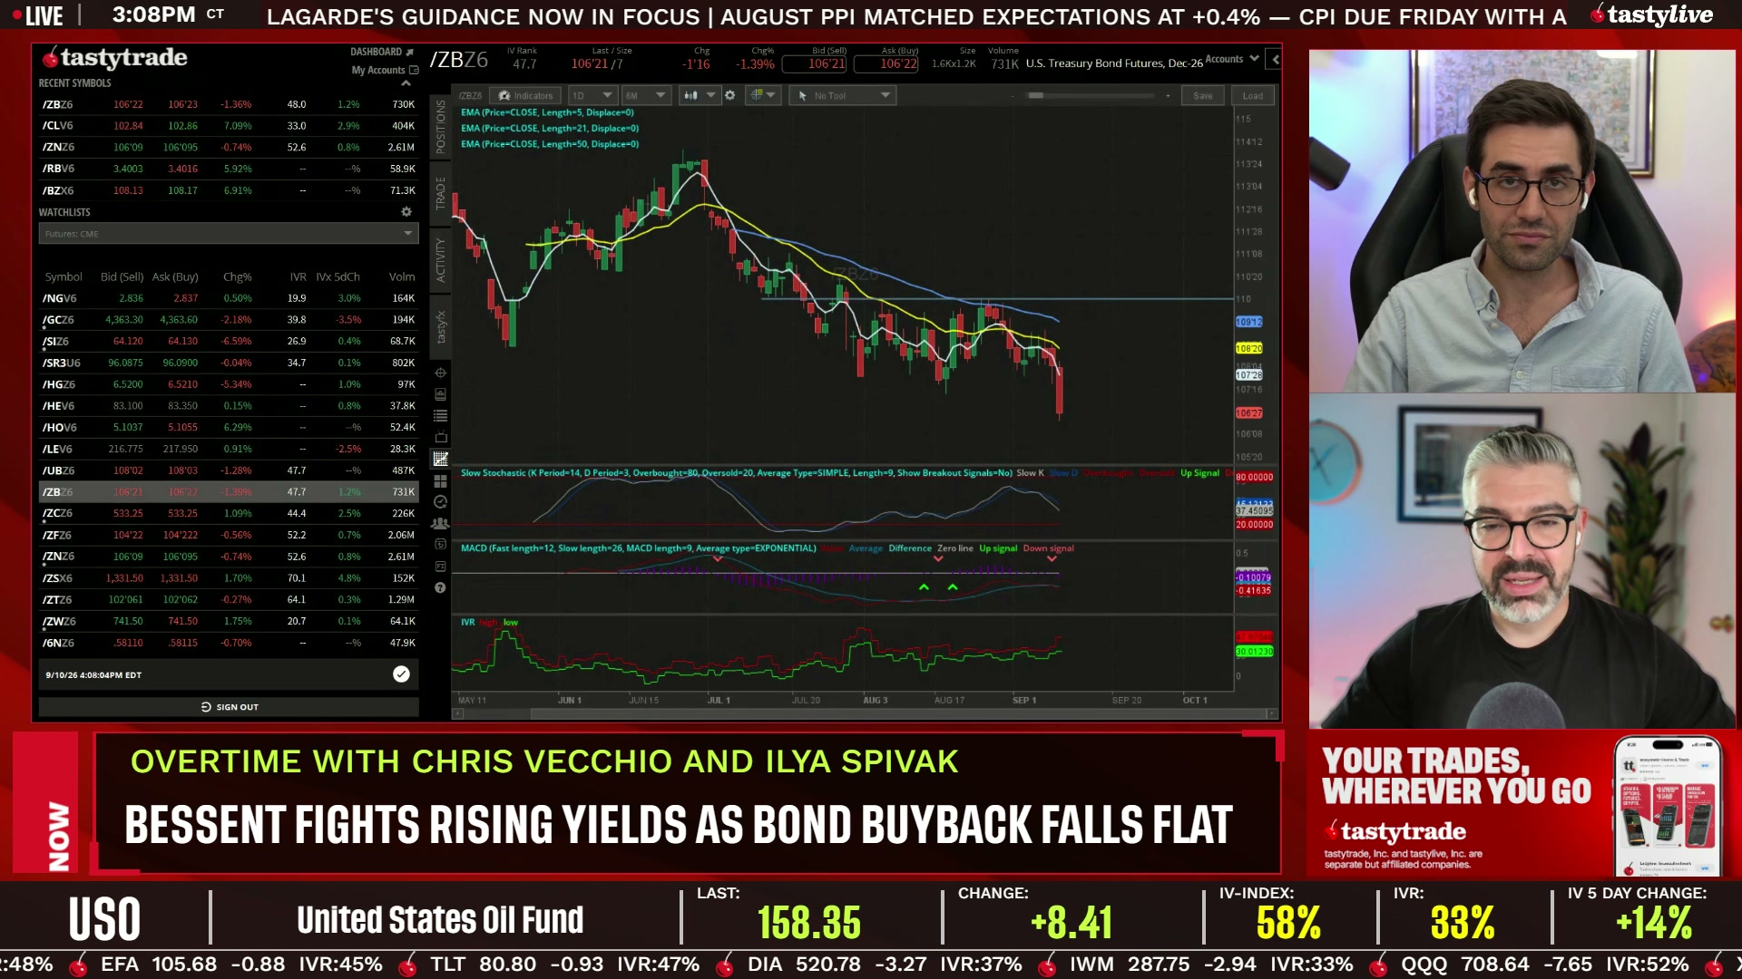1742x979 pixels.
Task: Open the Indicators menu on the chart toolbar
Action: (x=526, y=95)
